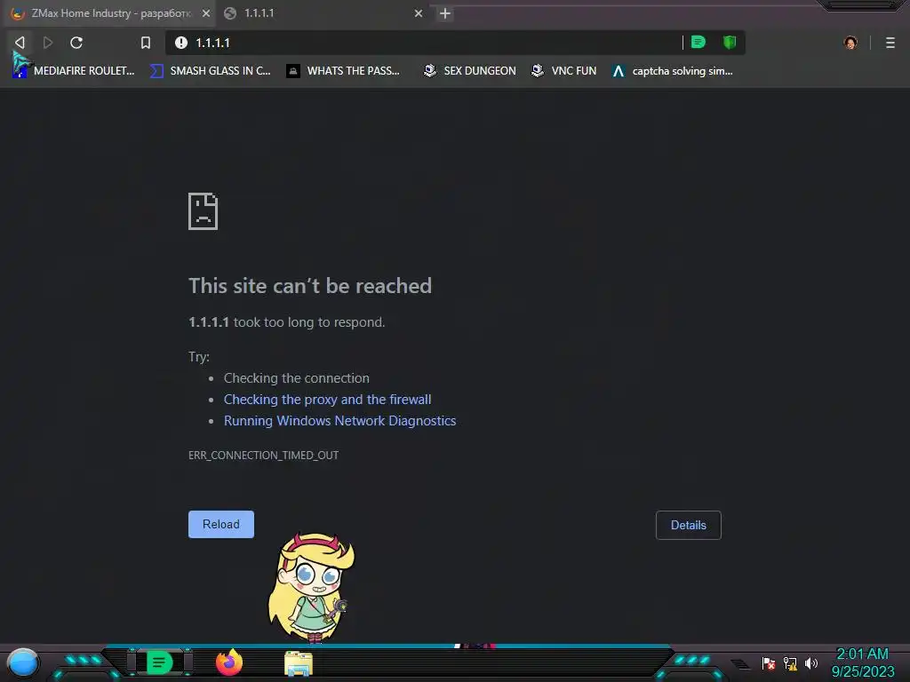910x682 pixels.
Task: Click the 'This site can't be reached' heading
Action: click(x=310, y=286)
